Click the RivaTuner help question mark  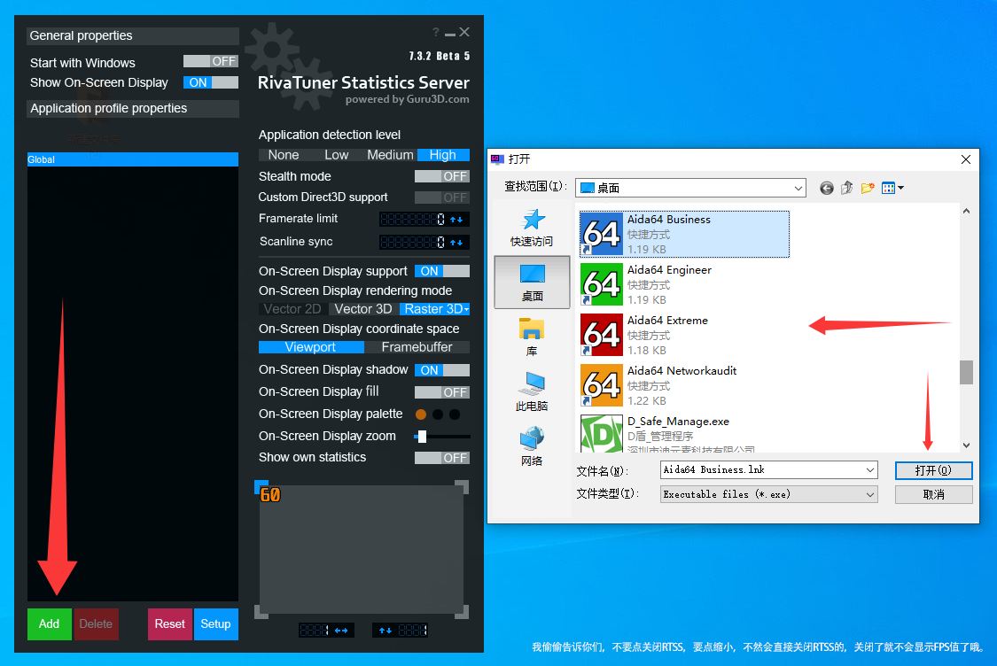click(x=436, y=33)
